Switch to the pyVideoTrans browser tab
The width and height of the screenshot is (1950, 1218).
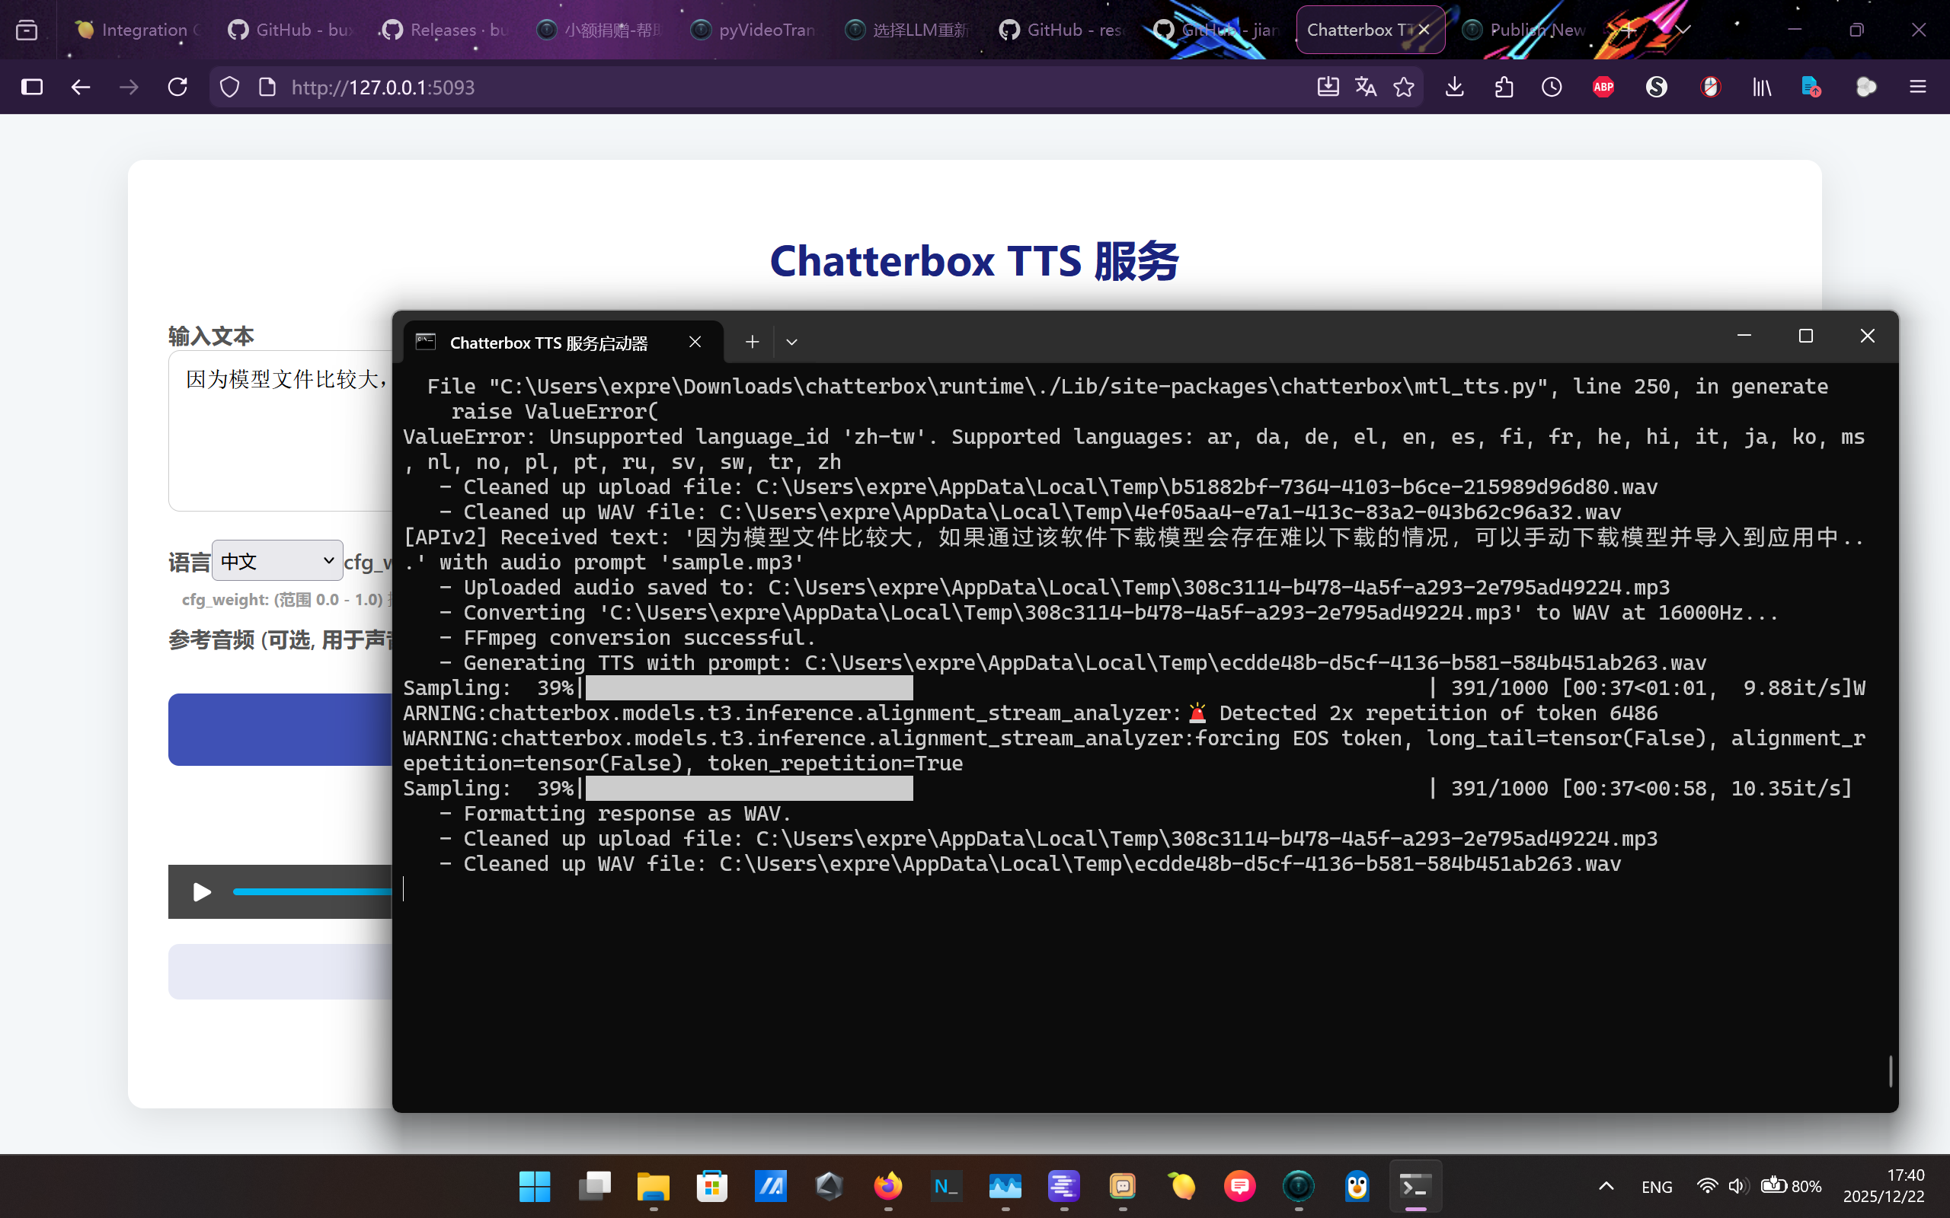[x=753, y=30]
